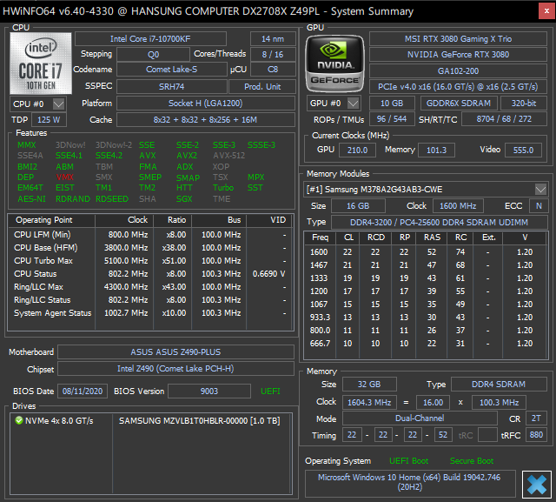Click the 101.3 memory clock value
The height and width of the screenshot is (502, 556).
[x=436, y=150]
